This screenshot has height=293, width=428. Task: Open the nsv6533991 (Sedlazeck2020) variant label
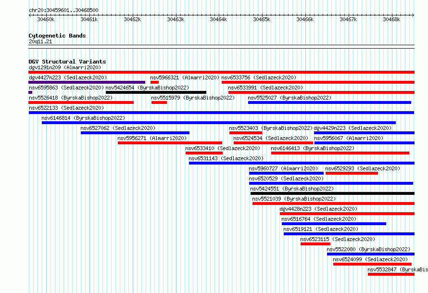point(265,88)
